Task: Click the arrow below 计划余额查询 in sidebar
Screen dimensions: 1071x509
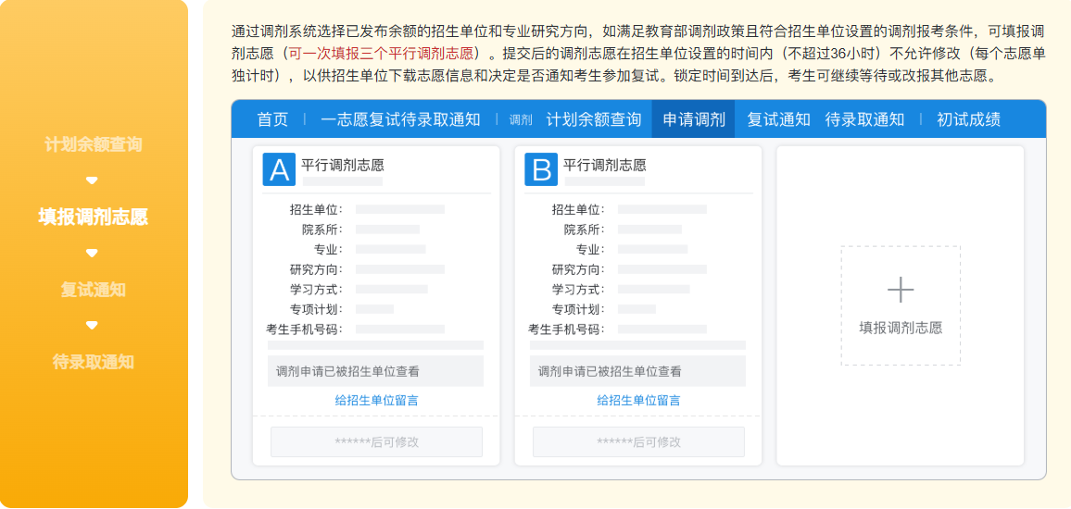Action: [92, 180]
